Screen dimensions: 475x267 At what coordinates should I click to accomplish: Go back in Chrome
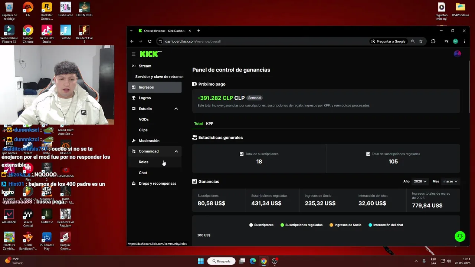tap(132, 41)
